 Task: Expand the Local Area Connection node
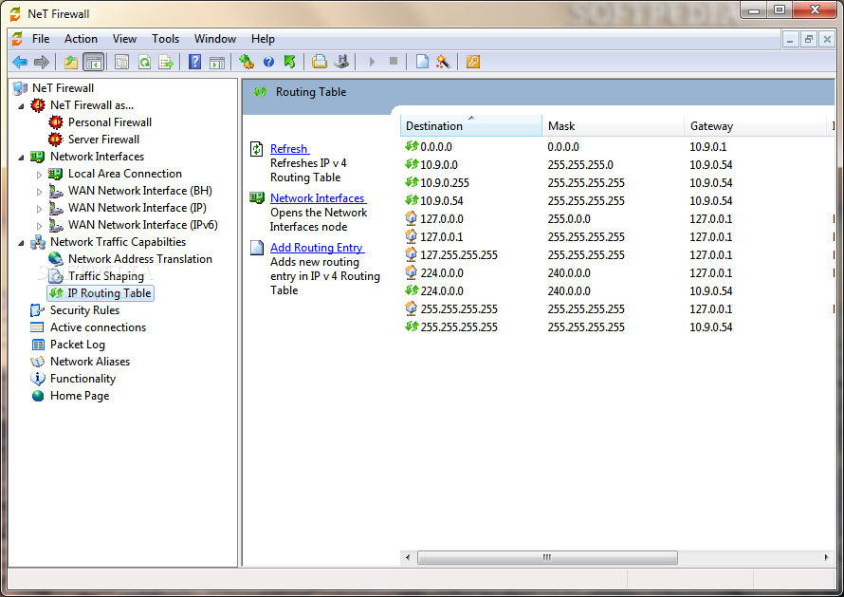39,174
